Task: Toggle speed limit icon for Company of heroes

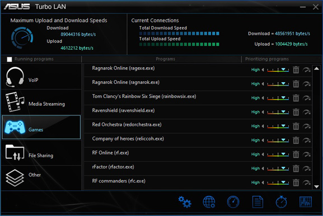Action: 307,140
